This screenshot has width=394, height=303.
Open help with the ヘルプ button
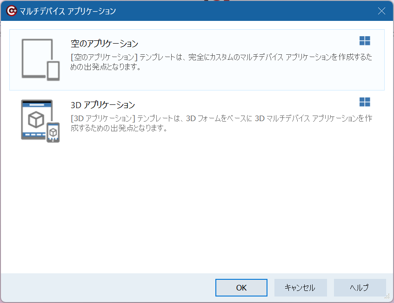point(360,288)
